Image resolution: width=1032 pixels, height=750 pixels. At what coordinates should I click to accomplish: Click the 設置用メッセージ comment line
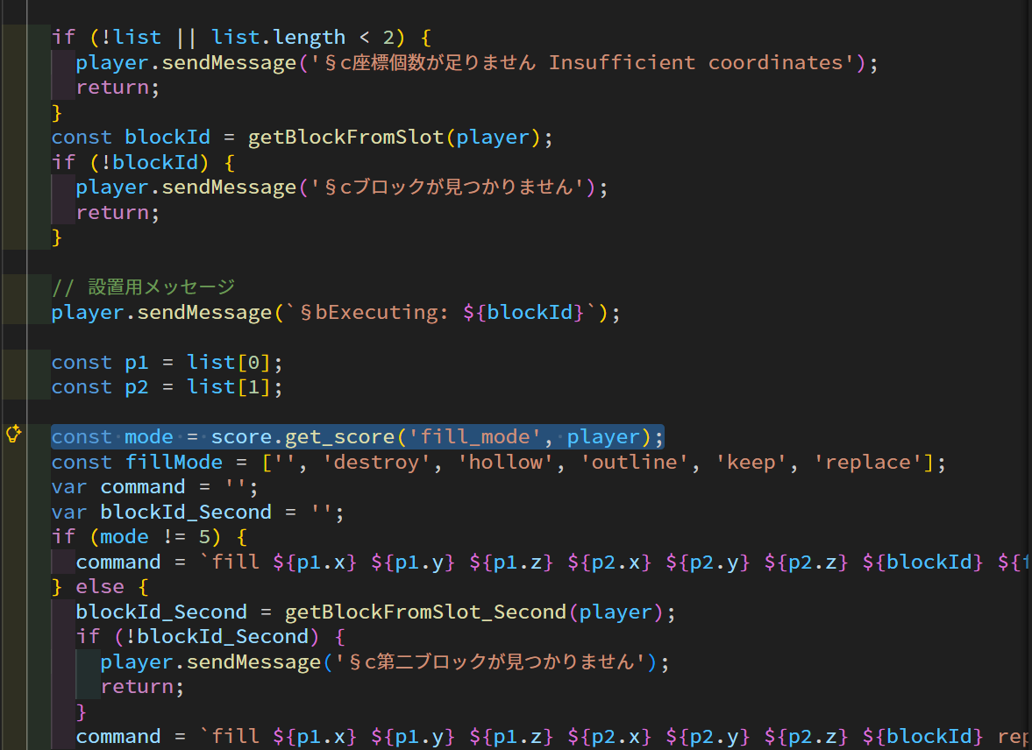(143, 287)
